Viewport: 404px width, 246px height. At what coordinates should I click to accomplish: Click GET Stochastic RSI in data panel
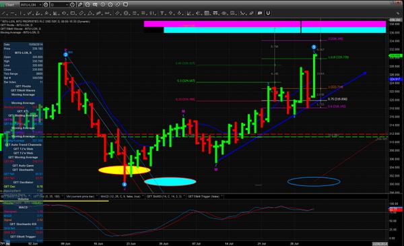[x=23, y=224]
